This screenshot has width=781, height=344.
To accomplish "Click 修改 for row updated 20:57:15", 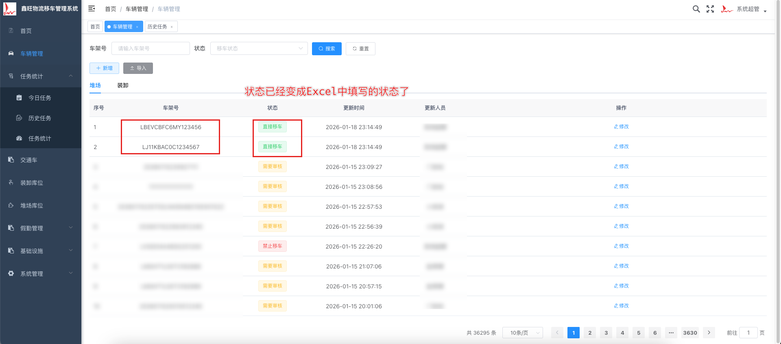I will coord(621,286).
